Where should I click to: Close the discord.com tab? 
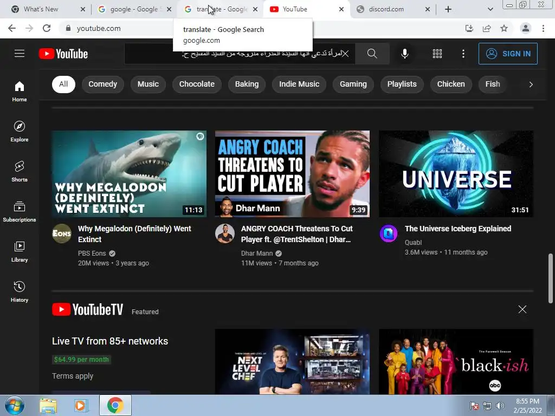(x=428, y=9)
